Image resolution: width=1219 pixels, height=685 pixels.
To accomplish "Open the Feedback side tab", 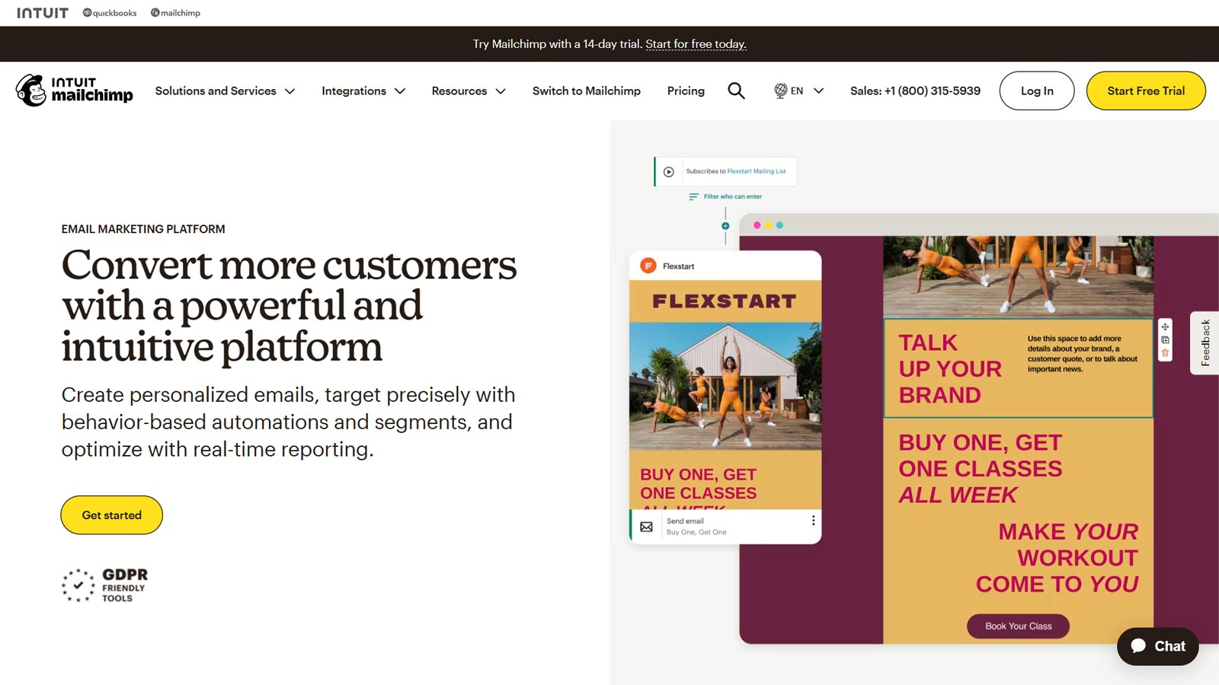I will click(x=1205, y=342).
